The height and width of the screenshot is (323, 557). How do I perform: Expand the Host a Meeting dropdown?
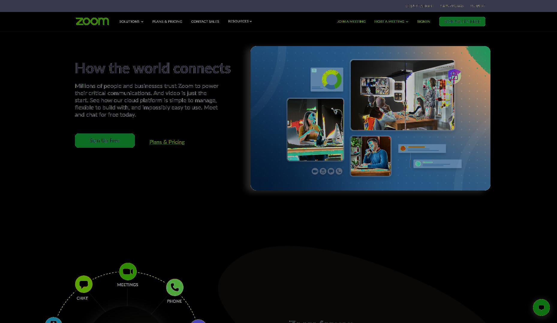(x=391, y=22)
